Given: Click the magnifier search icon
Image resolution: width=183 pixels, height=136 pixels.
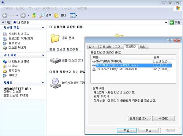Looking at the screenshot, I should pyautogui.click(x=42, y=15).
